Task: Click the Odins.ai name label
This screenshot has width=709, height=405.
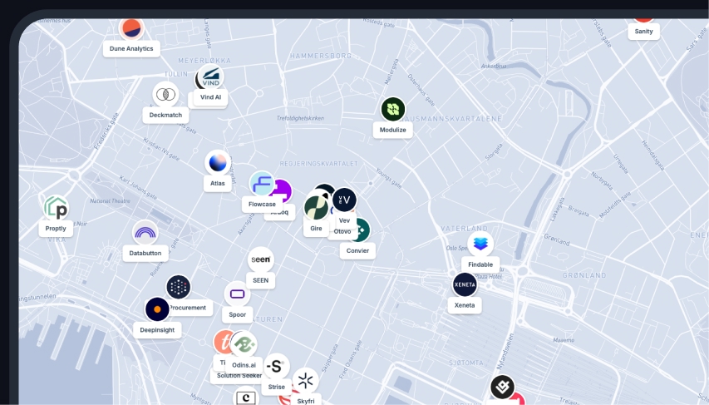Action: tap(244, 364)
